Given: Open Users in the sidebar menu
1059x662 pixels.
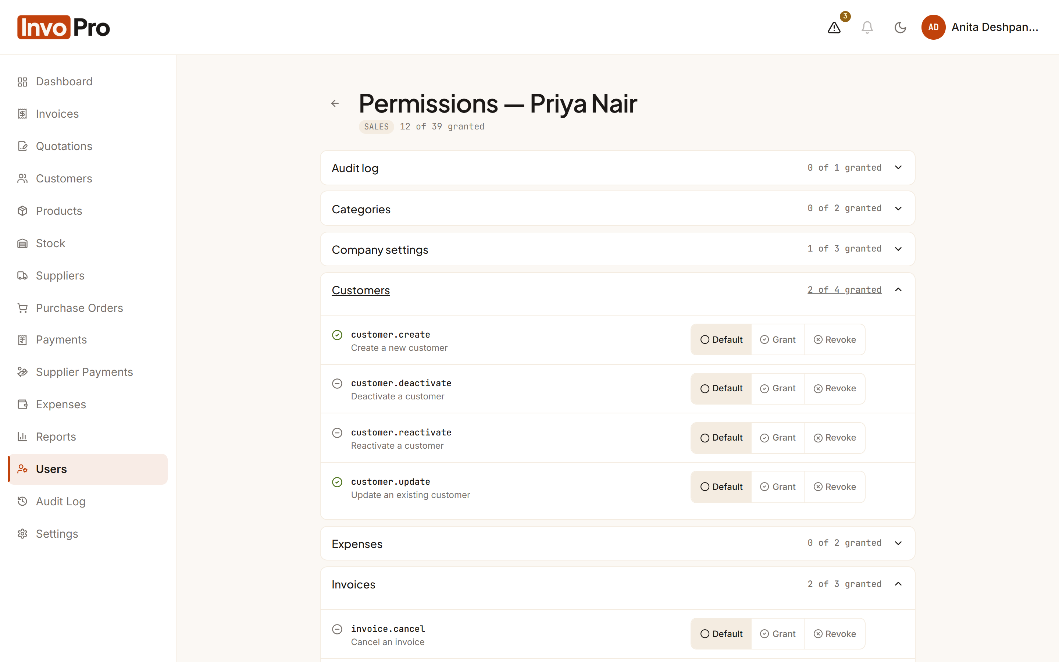Looking at the screenshot, I should click(x=88, y=469).
